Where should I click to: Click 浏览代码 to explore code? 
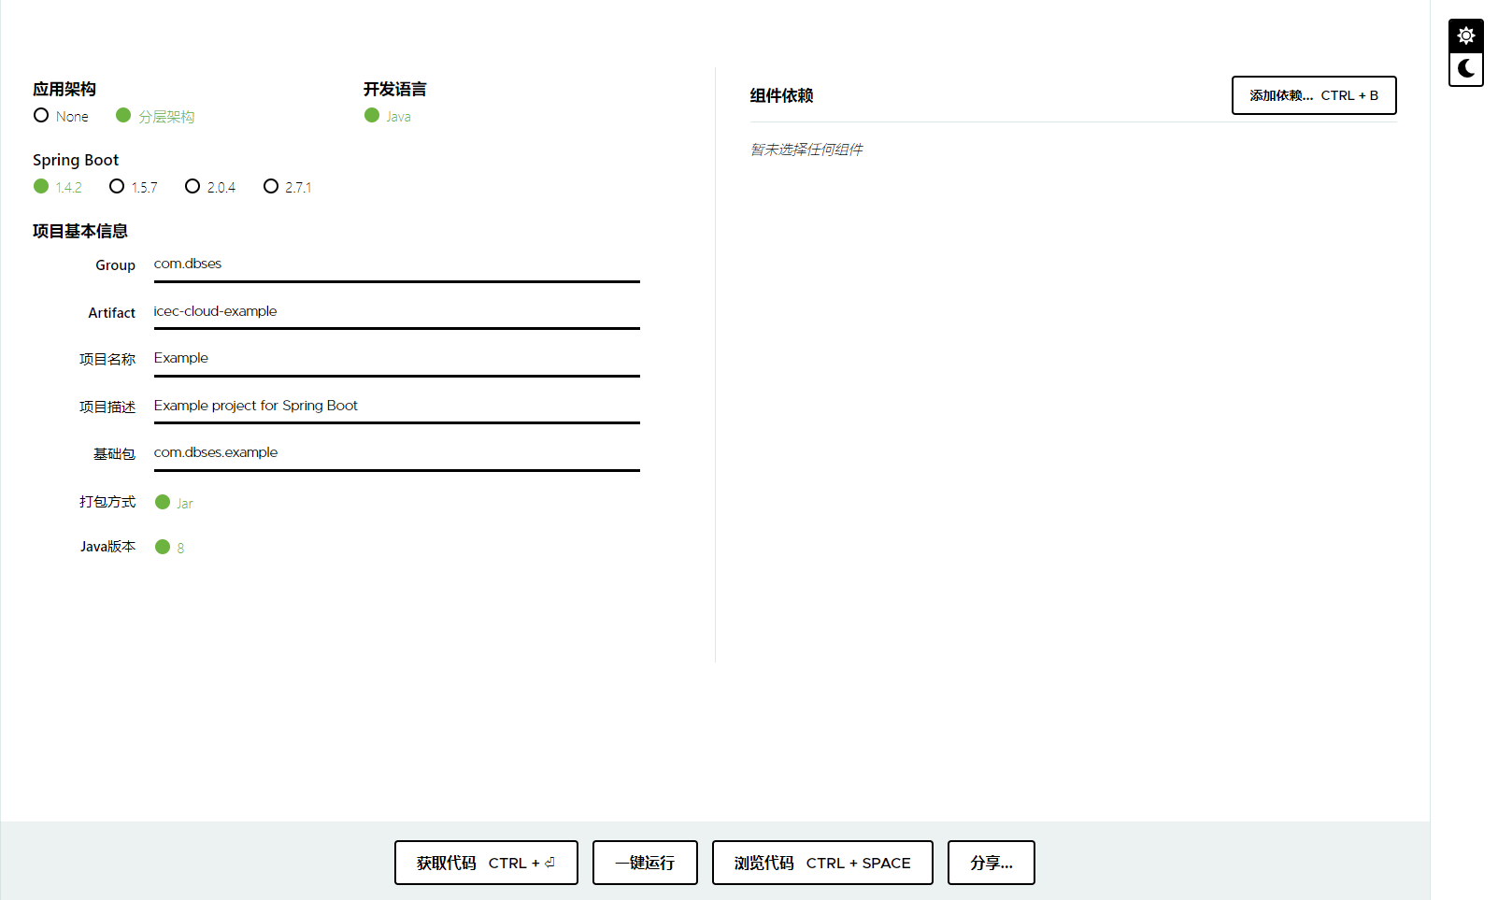822,863
